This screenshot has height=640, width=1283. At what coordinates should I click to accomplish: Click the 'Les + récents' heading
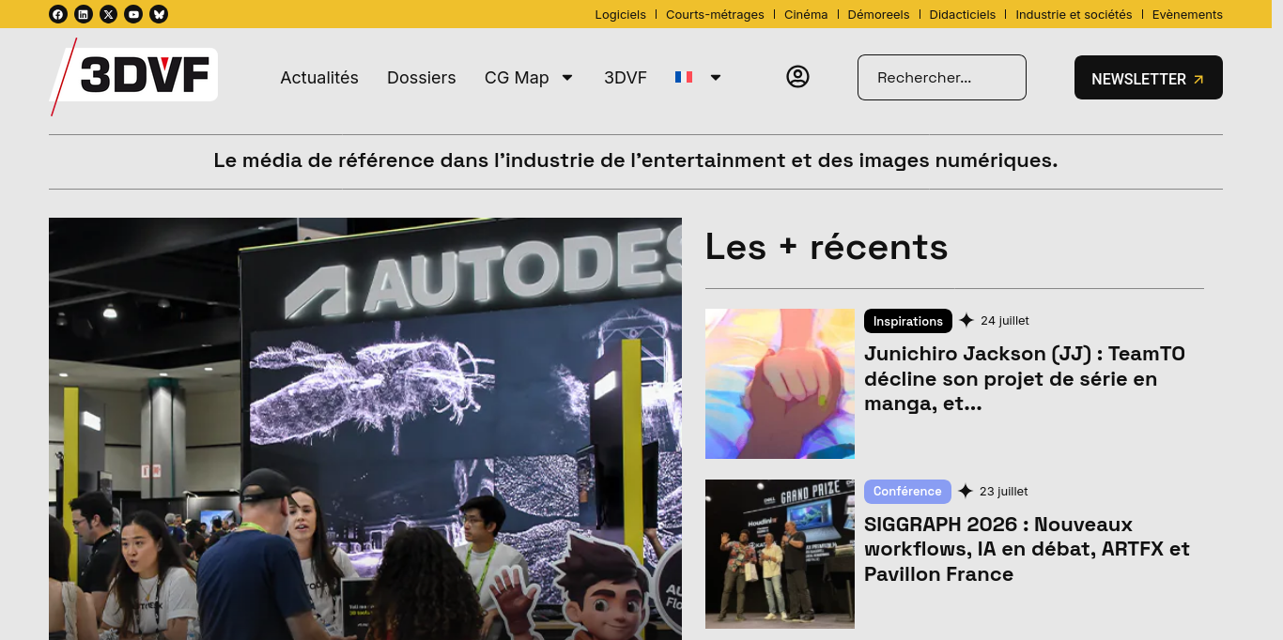[827, 247]
